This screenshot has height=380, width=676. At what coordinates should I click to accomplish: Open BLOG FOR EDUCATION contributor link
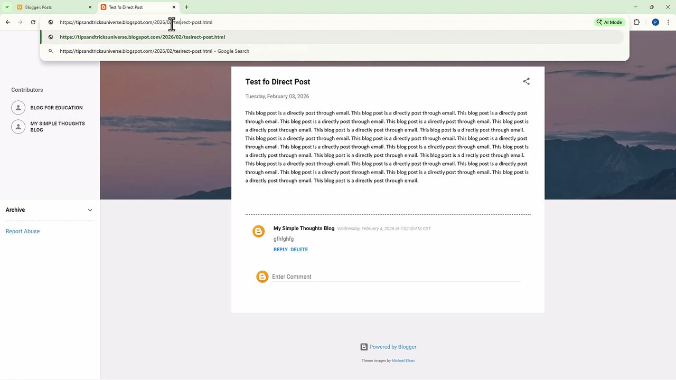click(x=57, y=108)
